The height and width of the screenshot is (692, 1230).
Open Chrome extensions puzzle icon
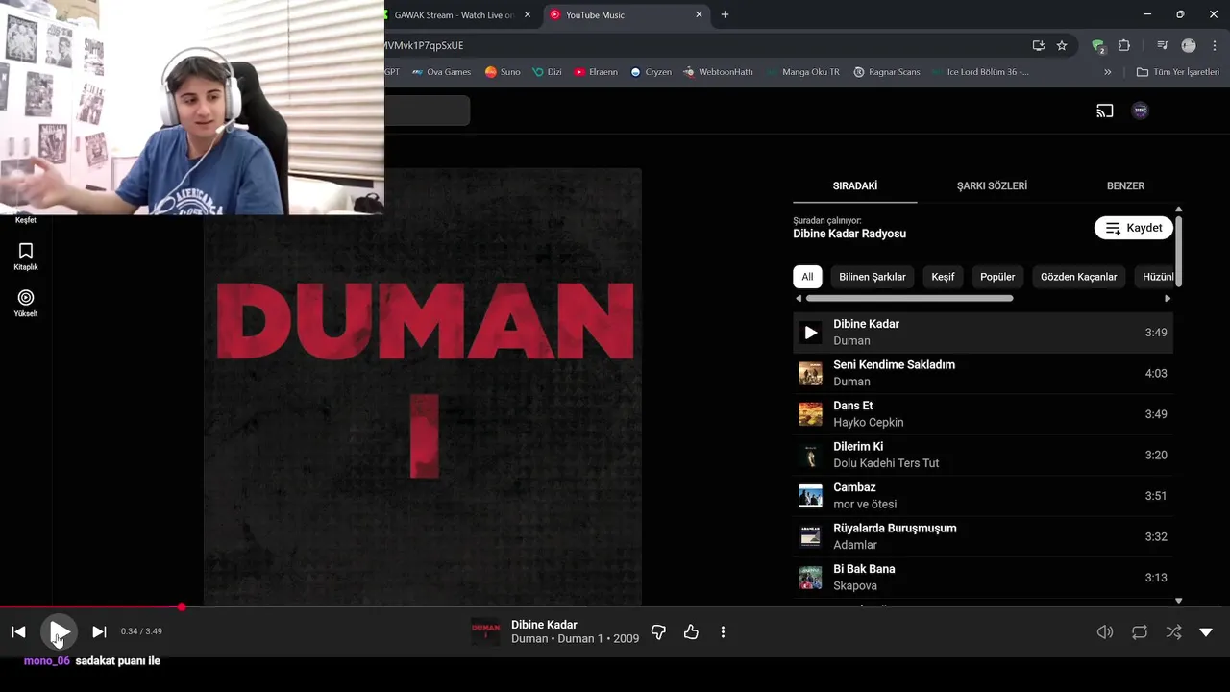1124,45
